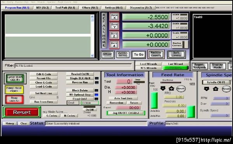The image size is (233, 144).
Task: Click the green button below Last Wizard
Action: pos(176,68)
